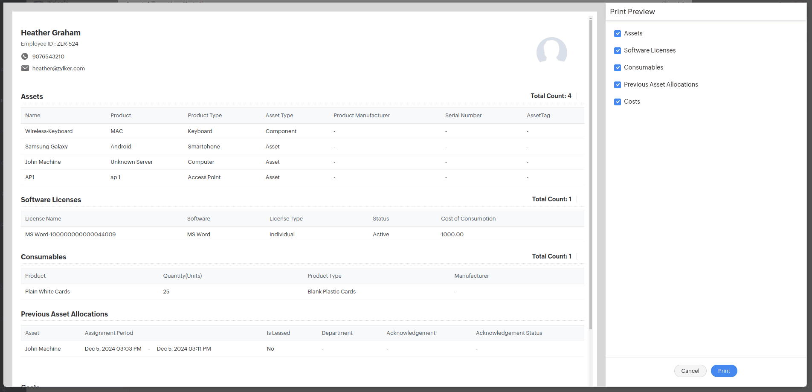Click the Unknown Server product cell
Viewport: 812px width, 392px height.
[x=131, y=162]
